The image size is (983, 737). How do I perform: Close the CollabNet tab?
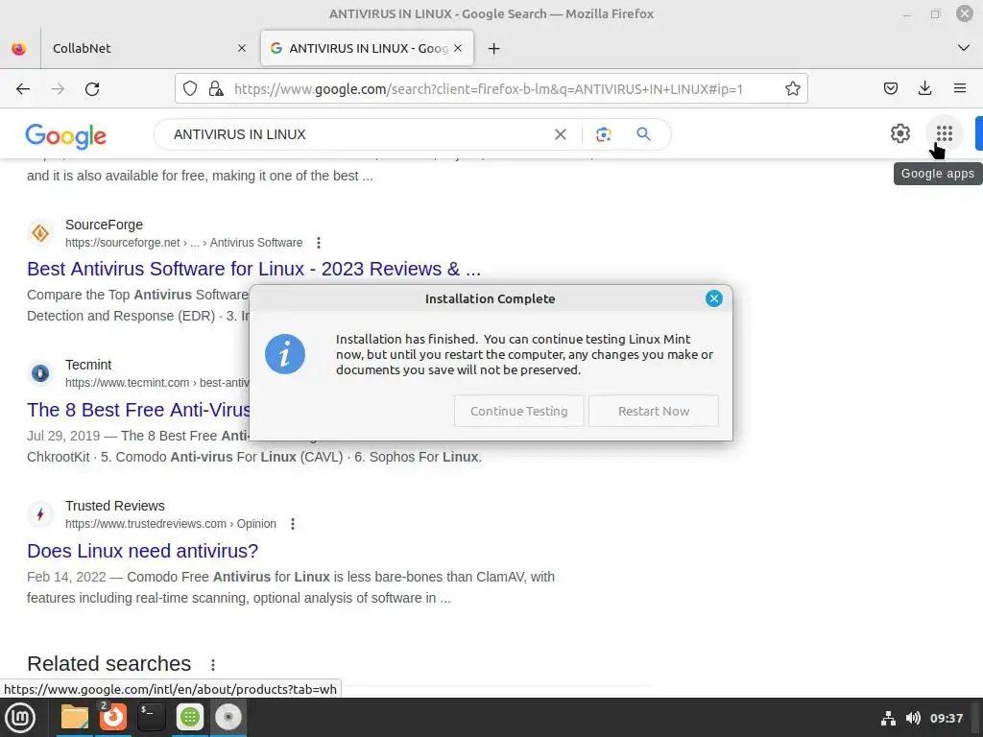[x=242, y=48]
